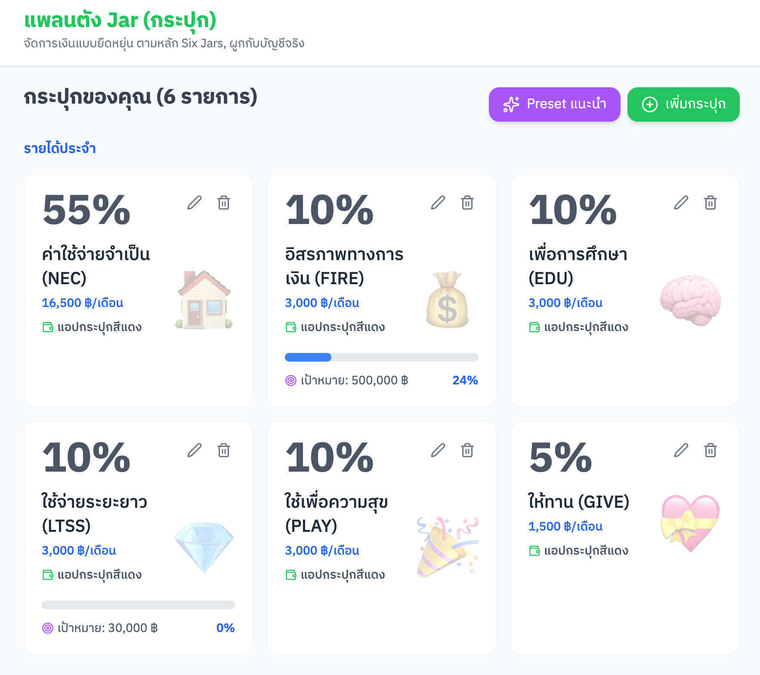Click the 24% progress percentage on FIRE

pos(465,380)
